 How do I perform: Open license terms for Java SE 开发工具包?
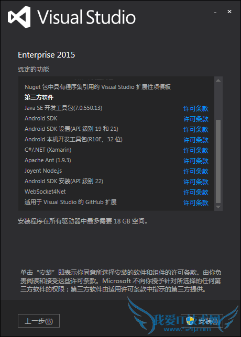196,108
